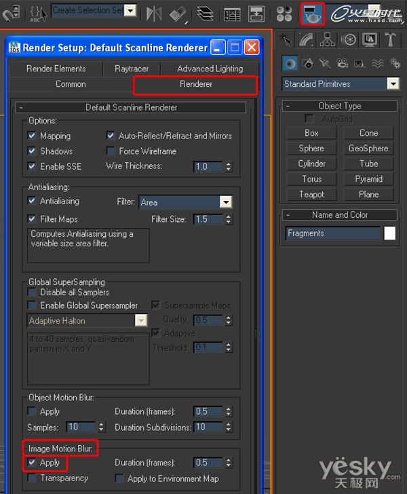Click Image Motion Blur Duration field
The height and width of the screenshot is (494, 407).
pyautogui.click(x=208, y=463)
